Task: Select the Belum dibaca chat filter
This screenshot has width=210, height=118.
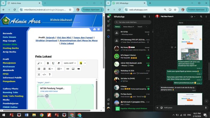Action: (129, 27)
